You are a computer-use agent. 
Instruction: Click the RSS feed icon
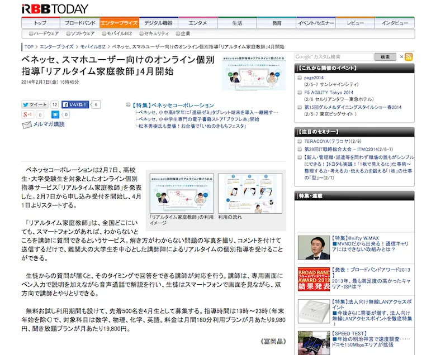tap(409, 57)
